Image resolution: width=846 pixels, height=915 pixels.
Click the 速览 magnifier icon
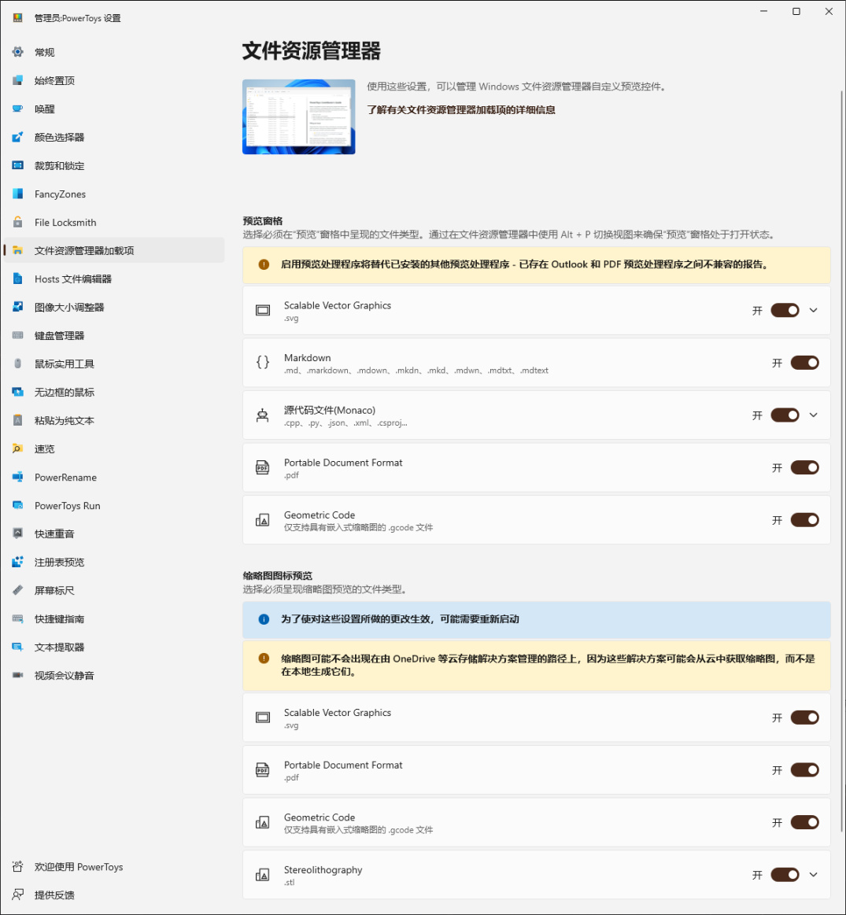[x=17, y=448]
